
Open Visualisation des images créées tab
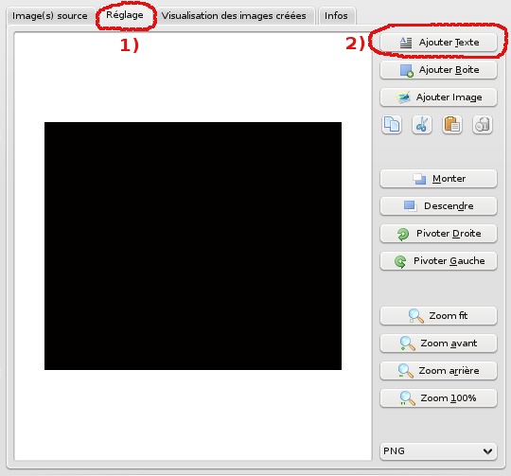234,16
